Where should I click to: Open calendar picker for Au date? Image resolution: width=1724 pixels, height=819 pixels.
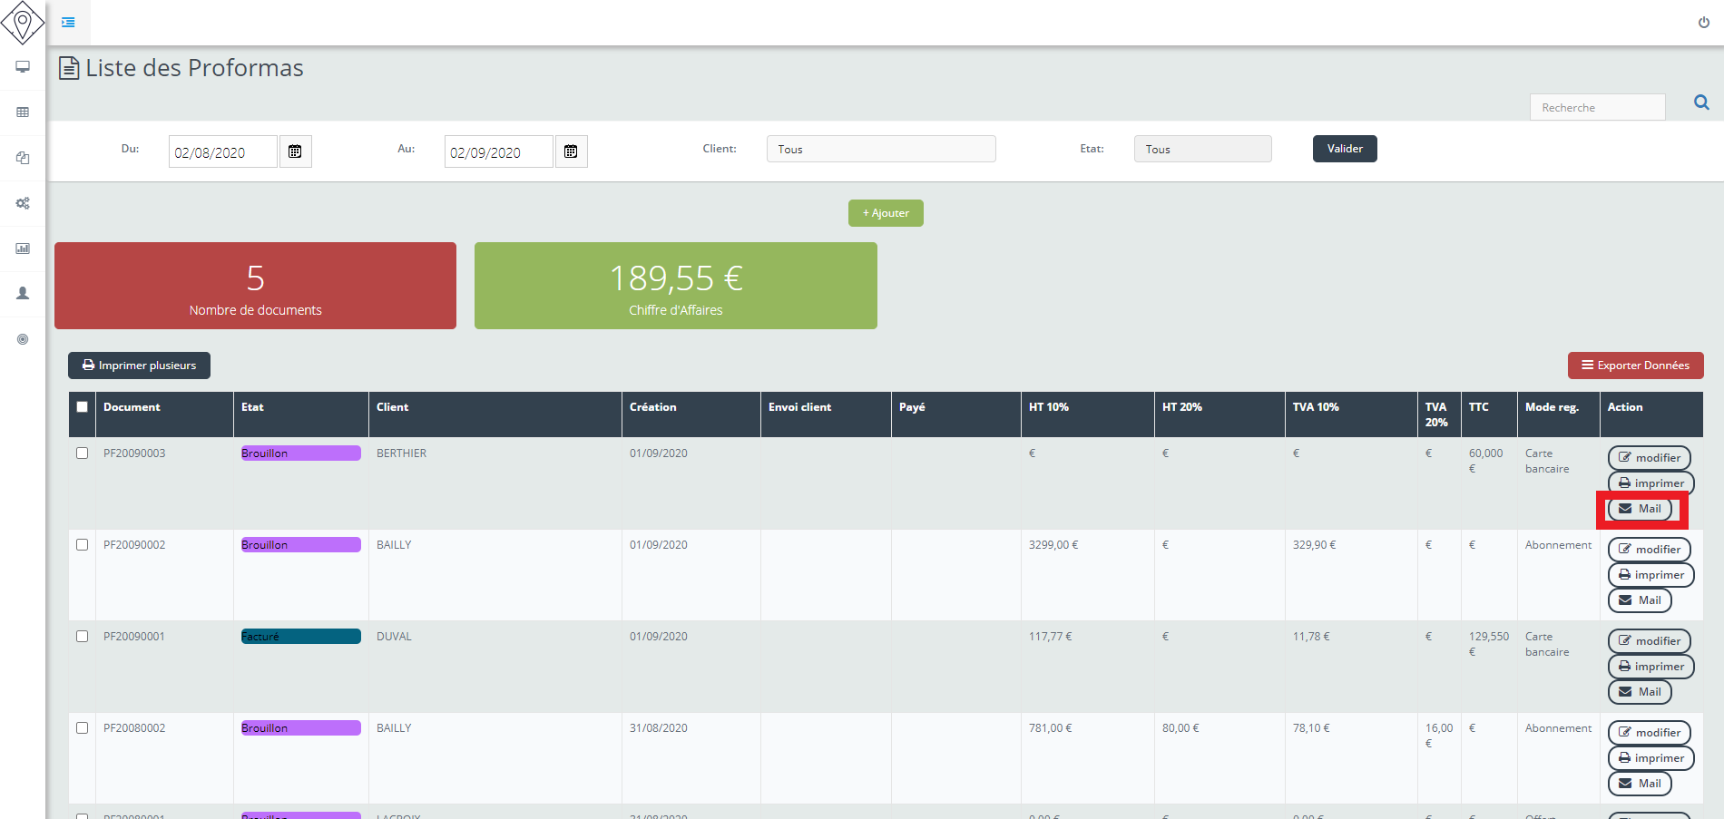(571, 151)
